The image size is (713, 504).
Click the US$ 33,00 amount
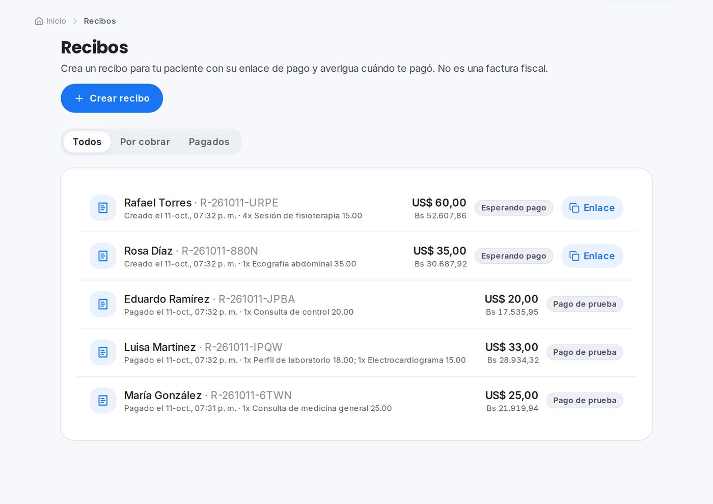click(512, 347)
